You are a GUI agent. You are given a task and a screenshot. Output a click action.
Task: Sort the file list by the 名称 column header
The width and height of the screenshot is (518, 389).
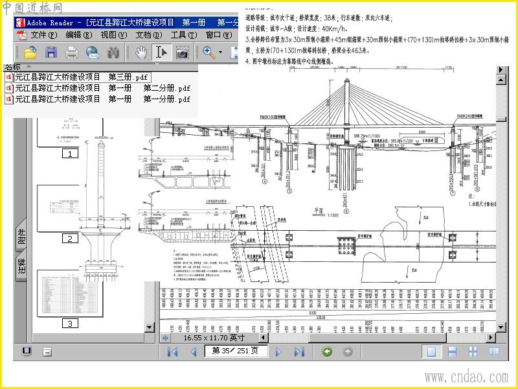13,67
